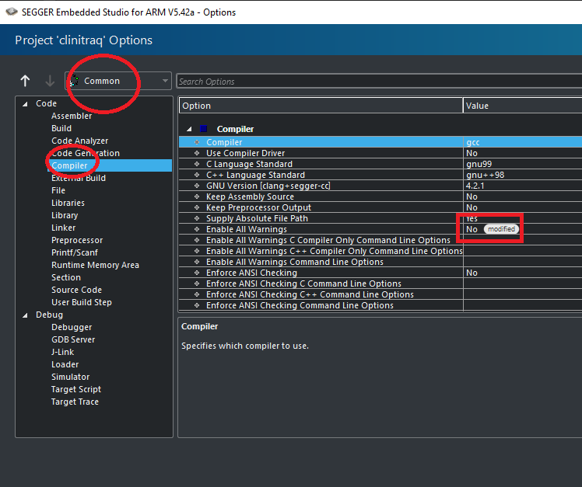The image size is (582, 487).
Task: Select Printf/Scanf category
Action: [75, 252]
